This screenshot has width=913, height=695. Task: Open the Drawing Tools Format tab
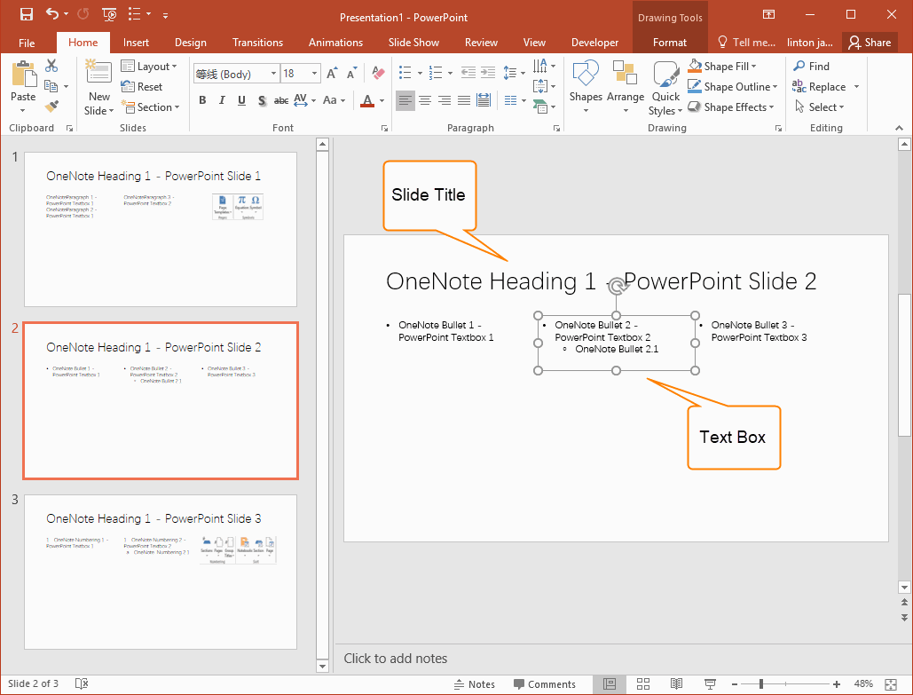(x=670, y=43)
